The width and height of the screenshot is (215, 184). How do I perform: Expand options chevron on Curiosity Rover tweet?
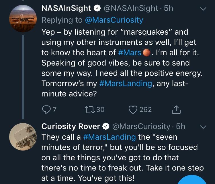(x=203, y=127)
